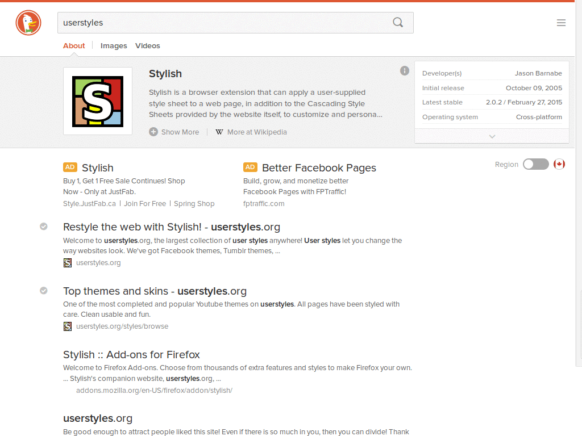
Task: Enable the Region toggle switch
Action: click(535, 164)
